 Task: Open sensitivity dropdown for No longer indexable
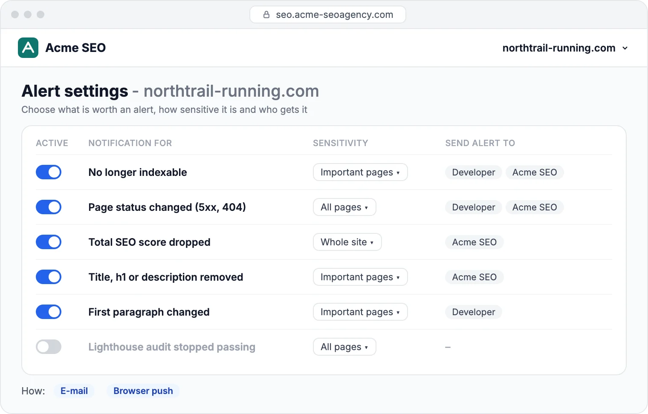360,172
